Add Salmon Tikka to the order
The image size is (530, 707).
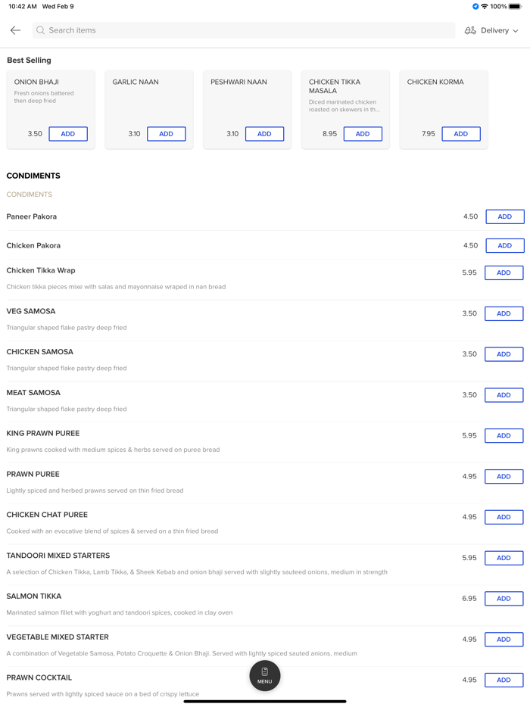coord(504,599)
